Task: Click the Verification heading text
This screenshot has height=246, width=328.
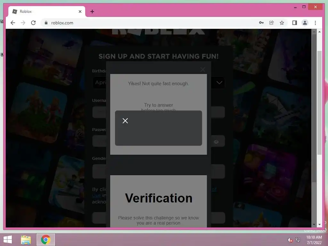Action: coord(159,198)
